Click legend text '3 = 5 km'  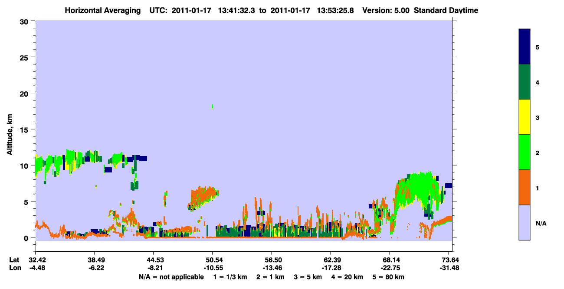pos(308,277)
